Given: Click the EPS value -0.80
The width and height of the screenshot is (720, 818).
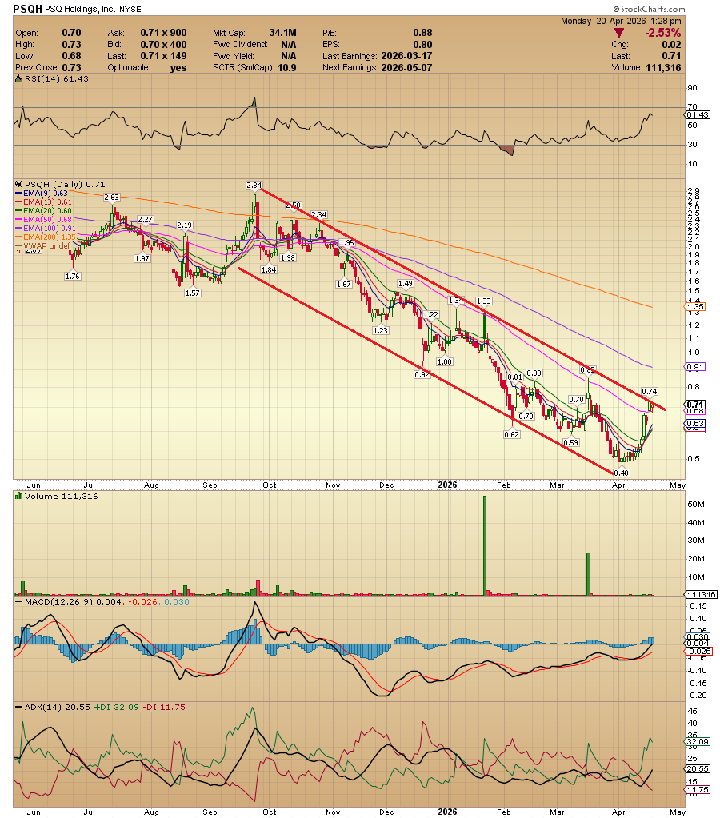Looking at the screenshot, I should [x=421, y=44].
